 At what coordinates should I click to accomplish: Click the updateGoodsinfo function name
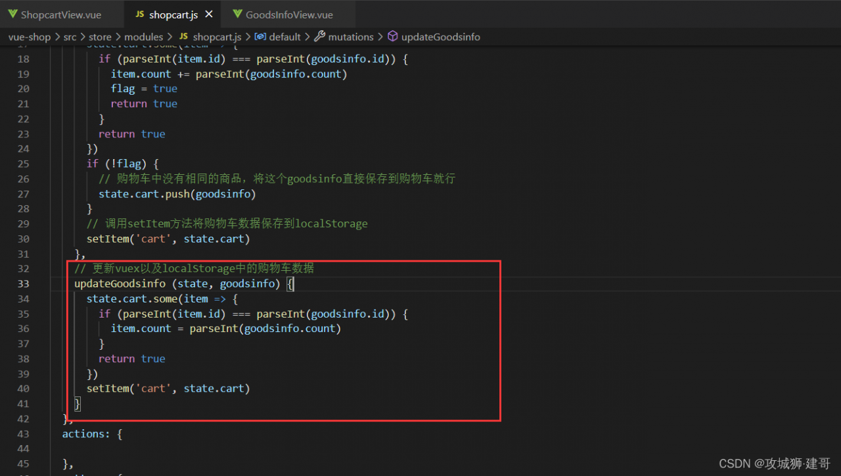click(120, 284)
